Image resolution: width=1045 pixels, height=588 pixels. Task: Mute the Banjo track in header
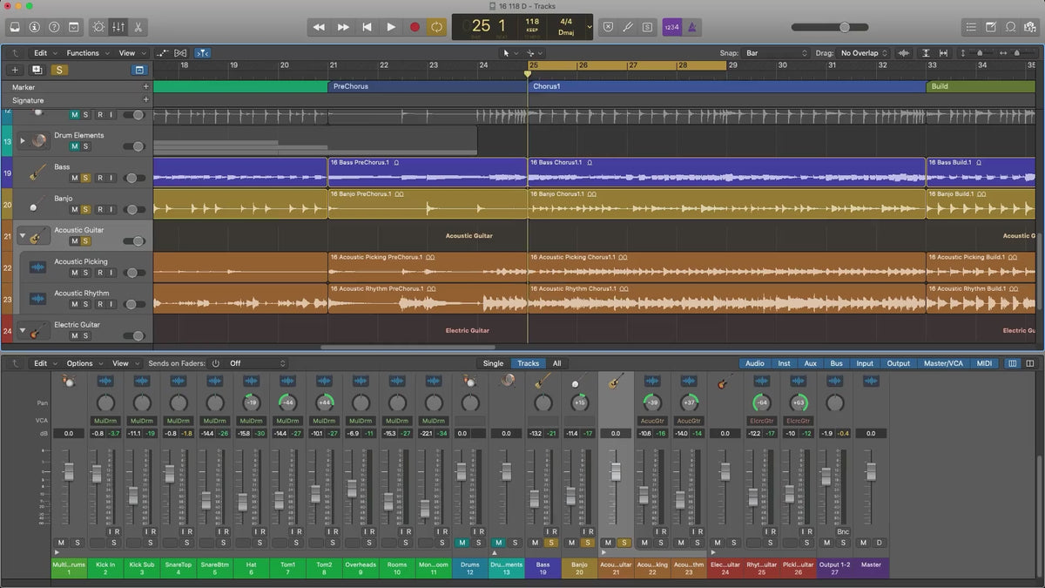point(74,209)
